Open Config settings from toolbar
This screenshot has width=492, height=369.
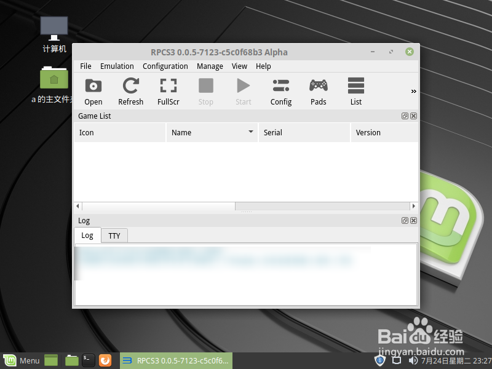281,92
